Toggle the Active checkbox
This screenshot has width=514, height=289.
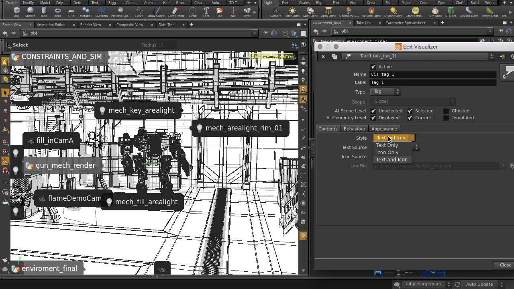(x=373, y=67)
